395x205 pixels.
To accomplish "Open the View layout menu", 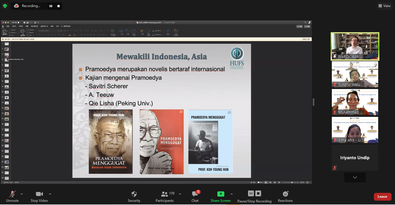I will (384, 6).
